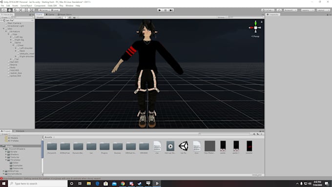
Task: Open the VRCSDK folder in Assets
Action: pos(144,146)
